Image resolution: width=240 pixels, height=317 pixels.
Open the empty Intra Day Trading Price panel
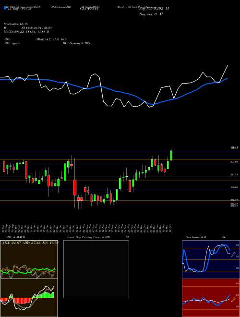pyautogui.click(x=96, y=269)
